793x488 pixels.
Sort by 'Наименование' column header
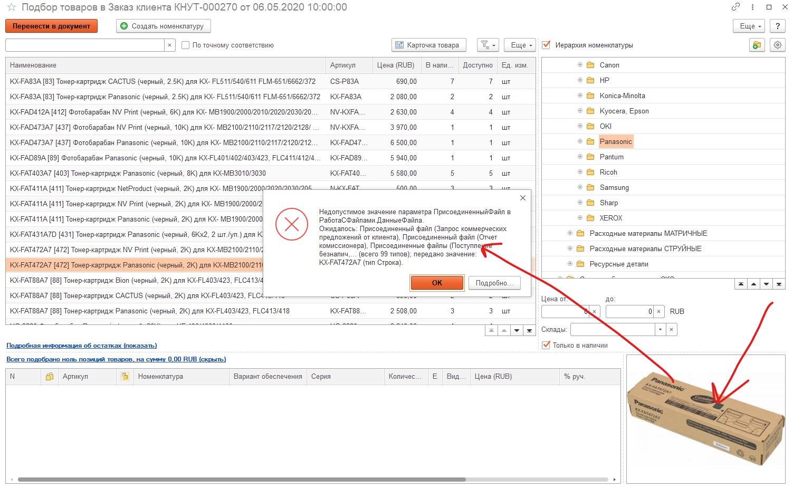coord(166,65)
